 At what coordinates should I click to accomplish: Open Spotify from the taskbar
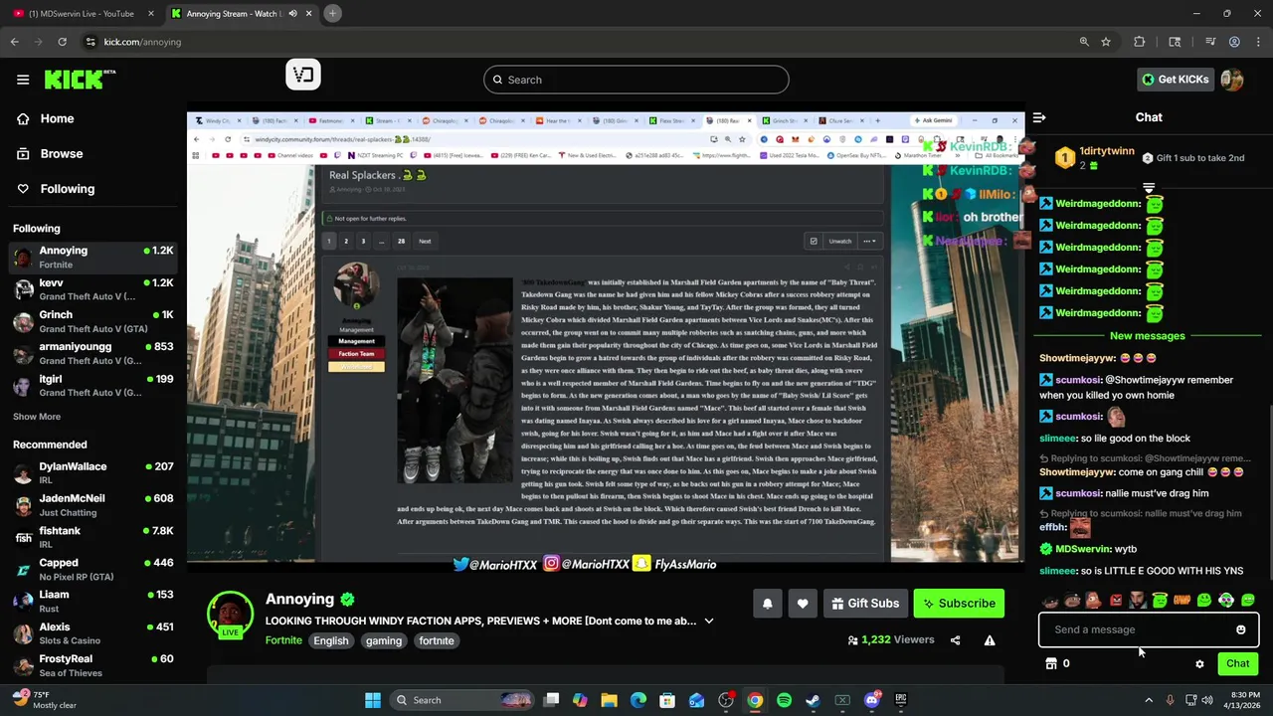(784, 700)
